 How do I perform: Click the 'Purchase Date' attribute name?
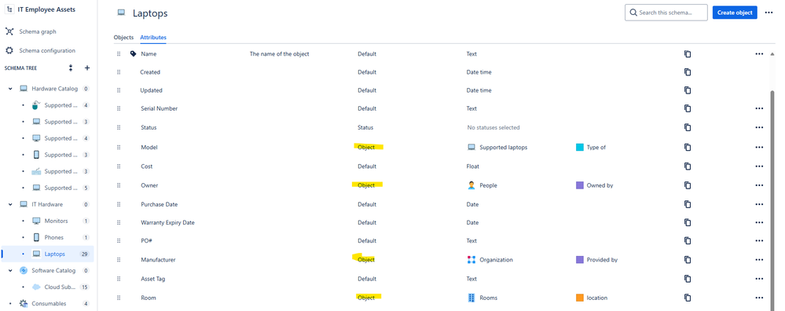tap(160, 204)
